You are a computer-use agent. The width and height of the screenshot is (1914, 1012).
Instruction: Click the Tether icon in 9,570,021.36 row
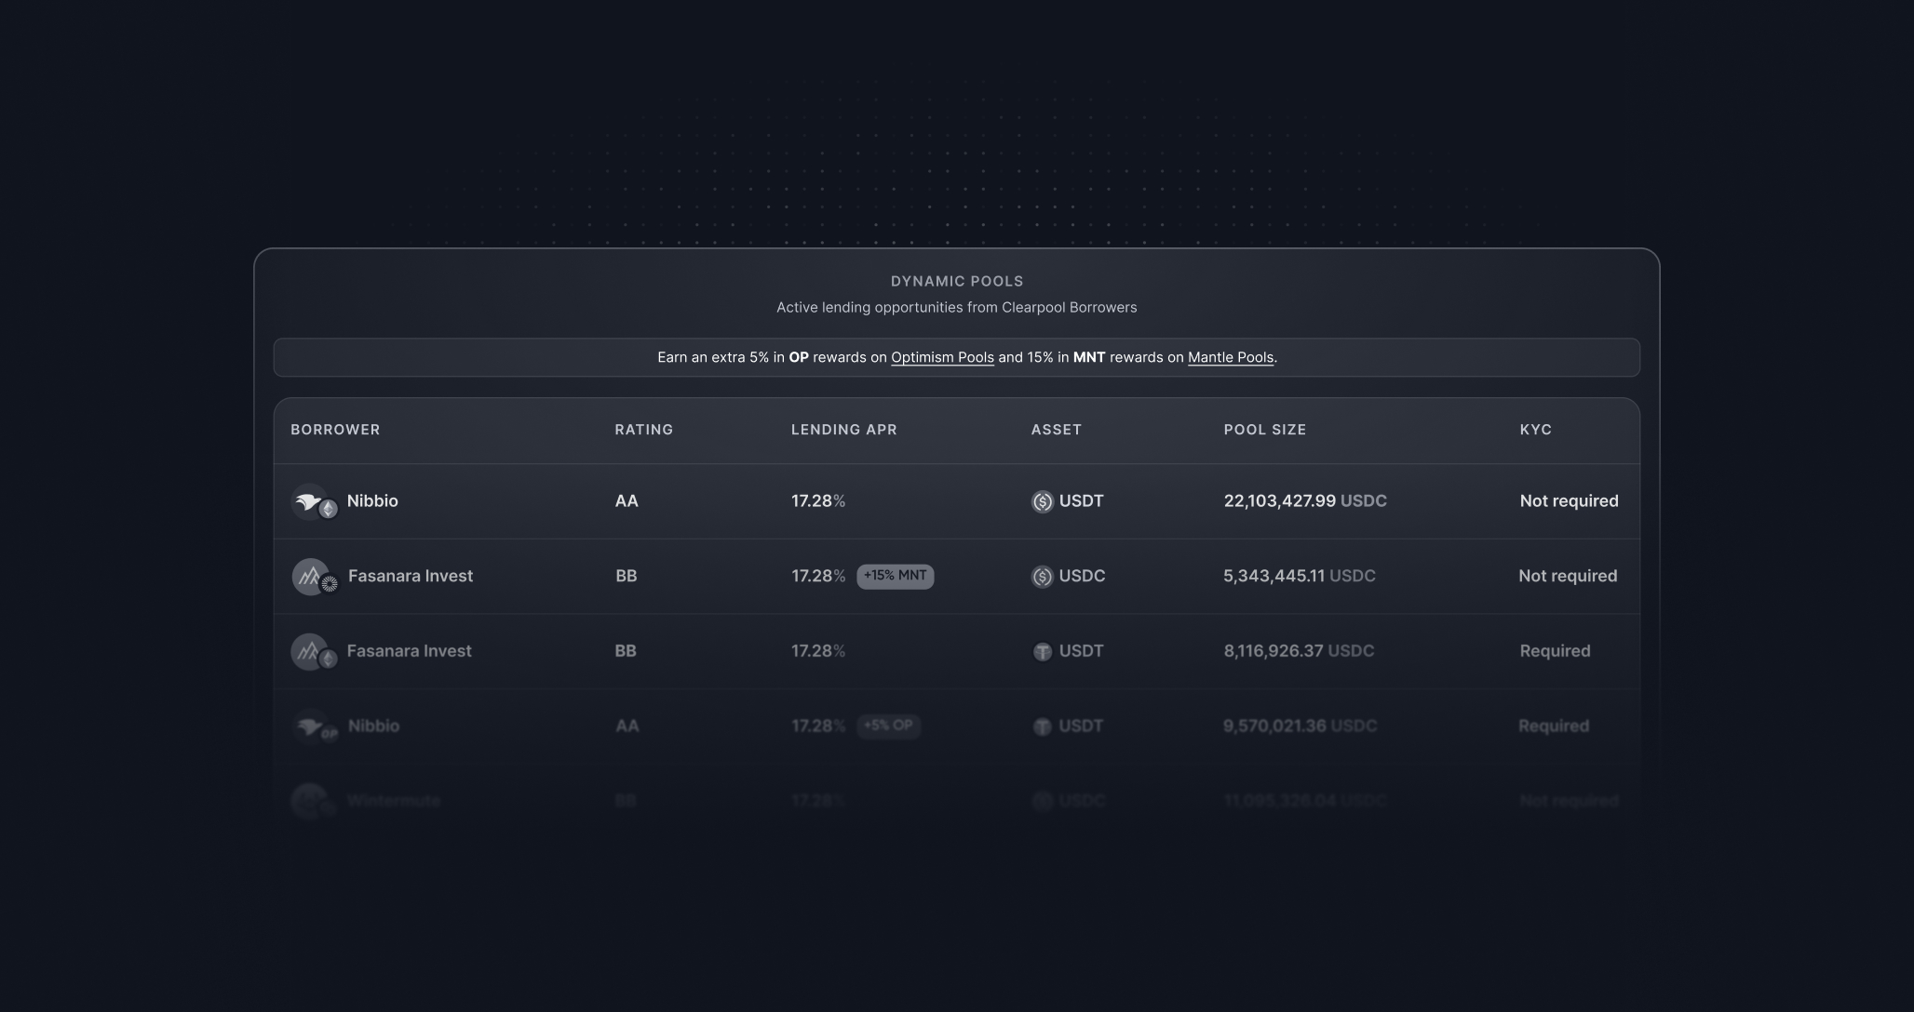coord(1043,726)
